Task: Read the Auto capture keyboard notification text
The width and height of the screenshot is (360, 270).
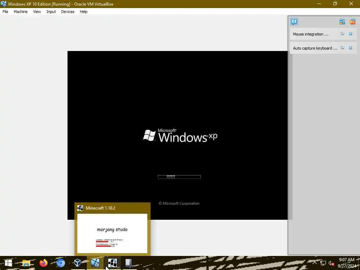Action: [x=315, y=48]
